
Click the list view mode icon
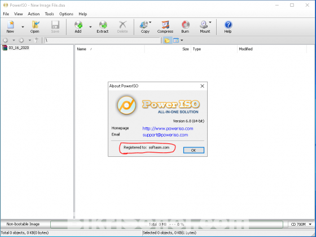pyautogui.click(x=176, y=41)
